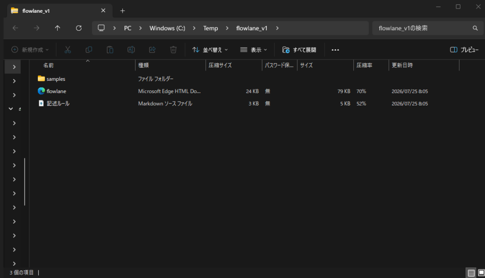
Task: Expand chevron after Temp in address bar
Action: click(x=227, y=28)
